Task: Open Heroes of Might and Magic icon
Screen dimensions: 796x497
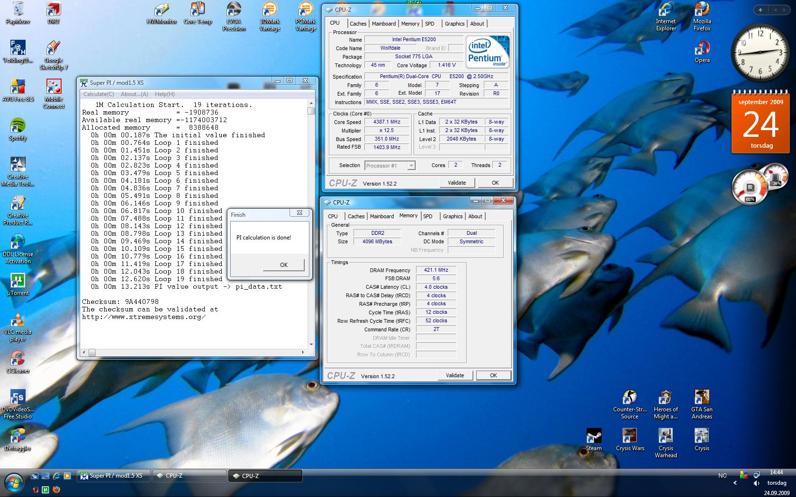Action: point(666,404)
